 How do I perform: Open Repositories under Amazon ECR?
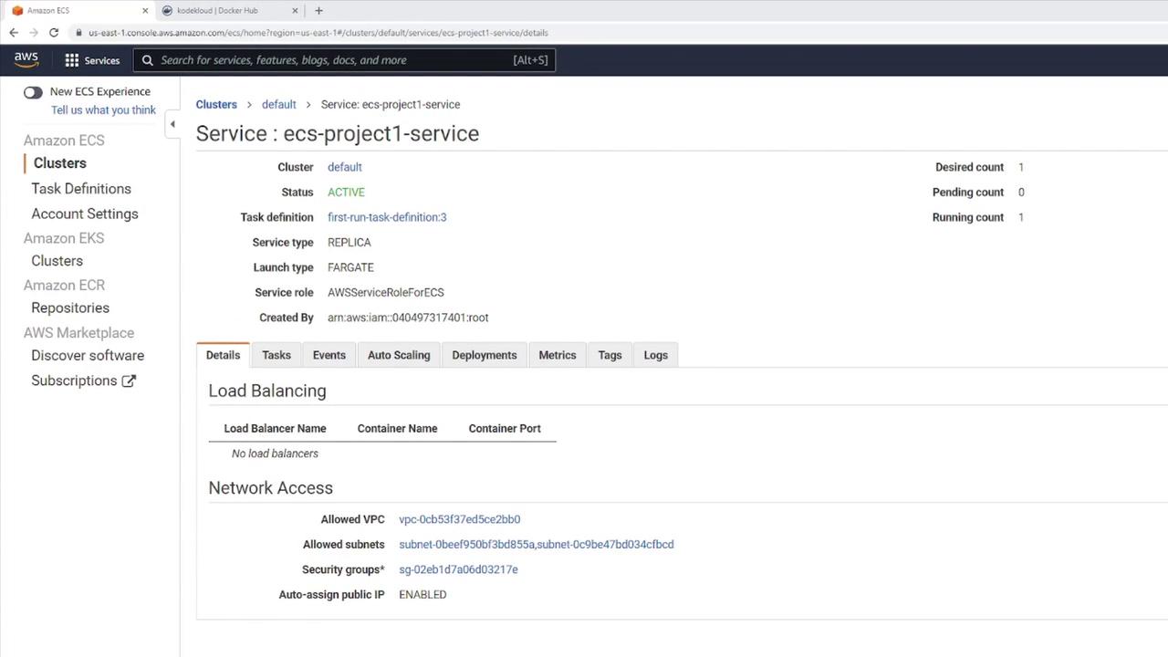[70, 308]
